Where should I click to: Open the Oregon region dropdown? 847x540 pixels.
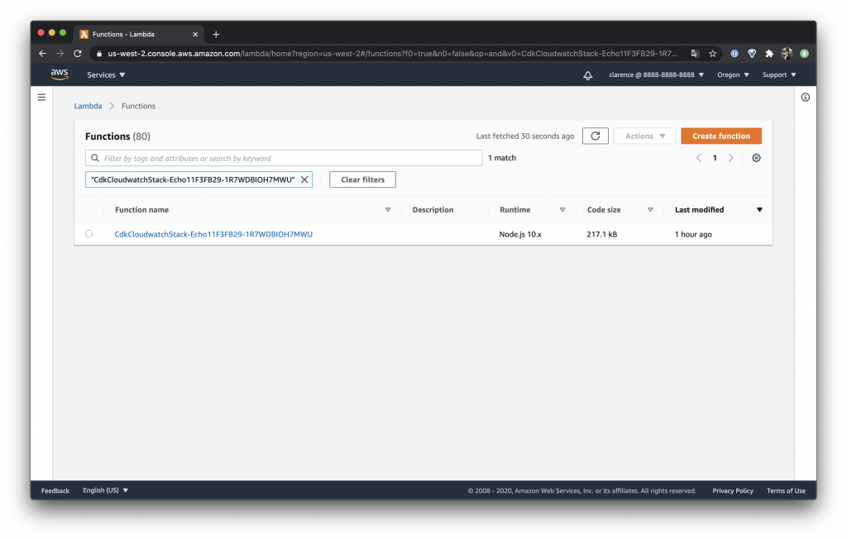click(x=733, y=74)
